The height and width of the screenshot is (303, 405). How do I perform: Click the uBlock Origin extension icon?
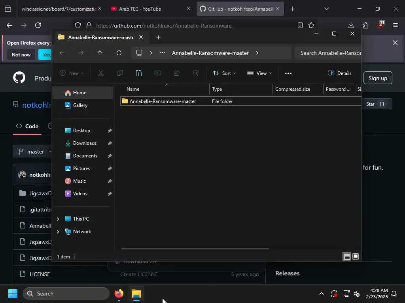tap(381, 25)
